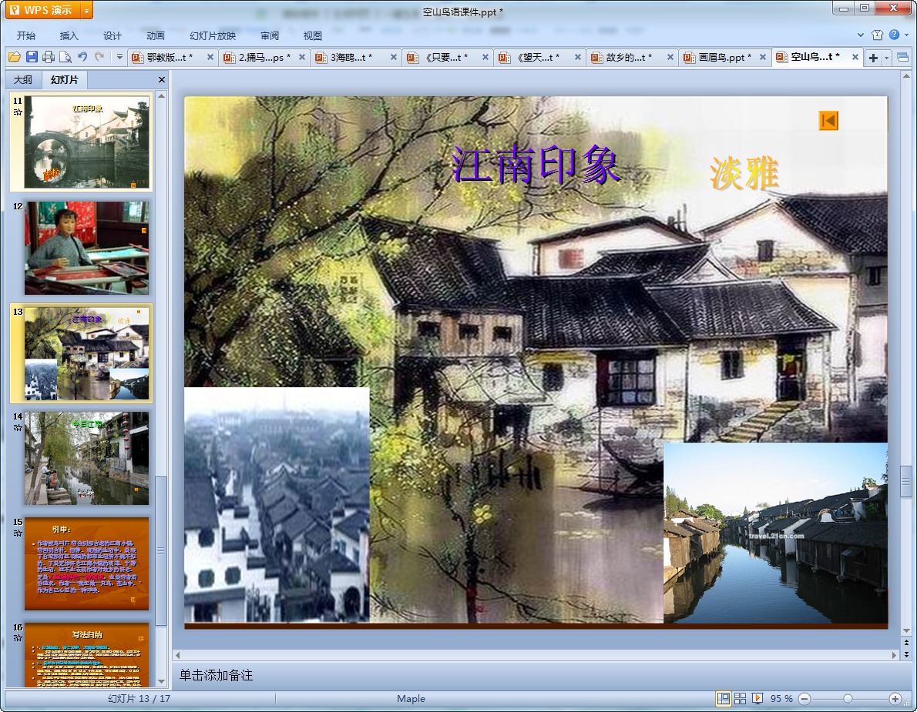This screenshot has width=917, height=712.
Task: Switch to 画眉鸟.ppt document tab
Action: 723,57
